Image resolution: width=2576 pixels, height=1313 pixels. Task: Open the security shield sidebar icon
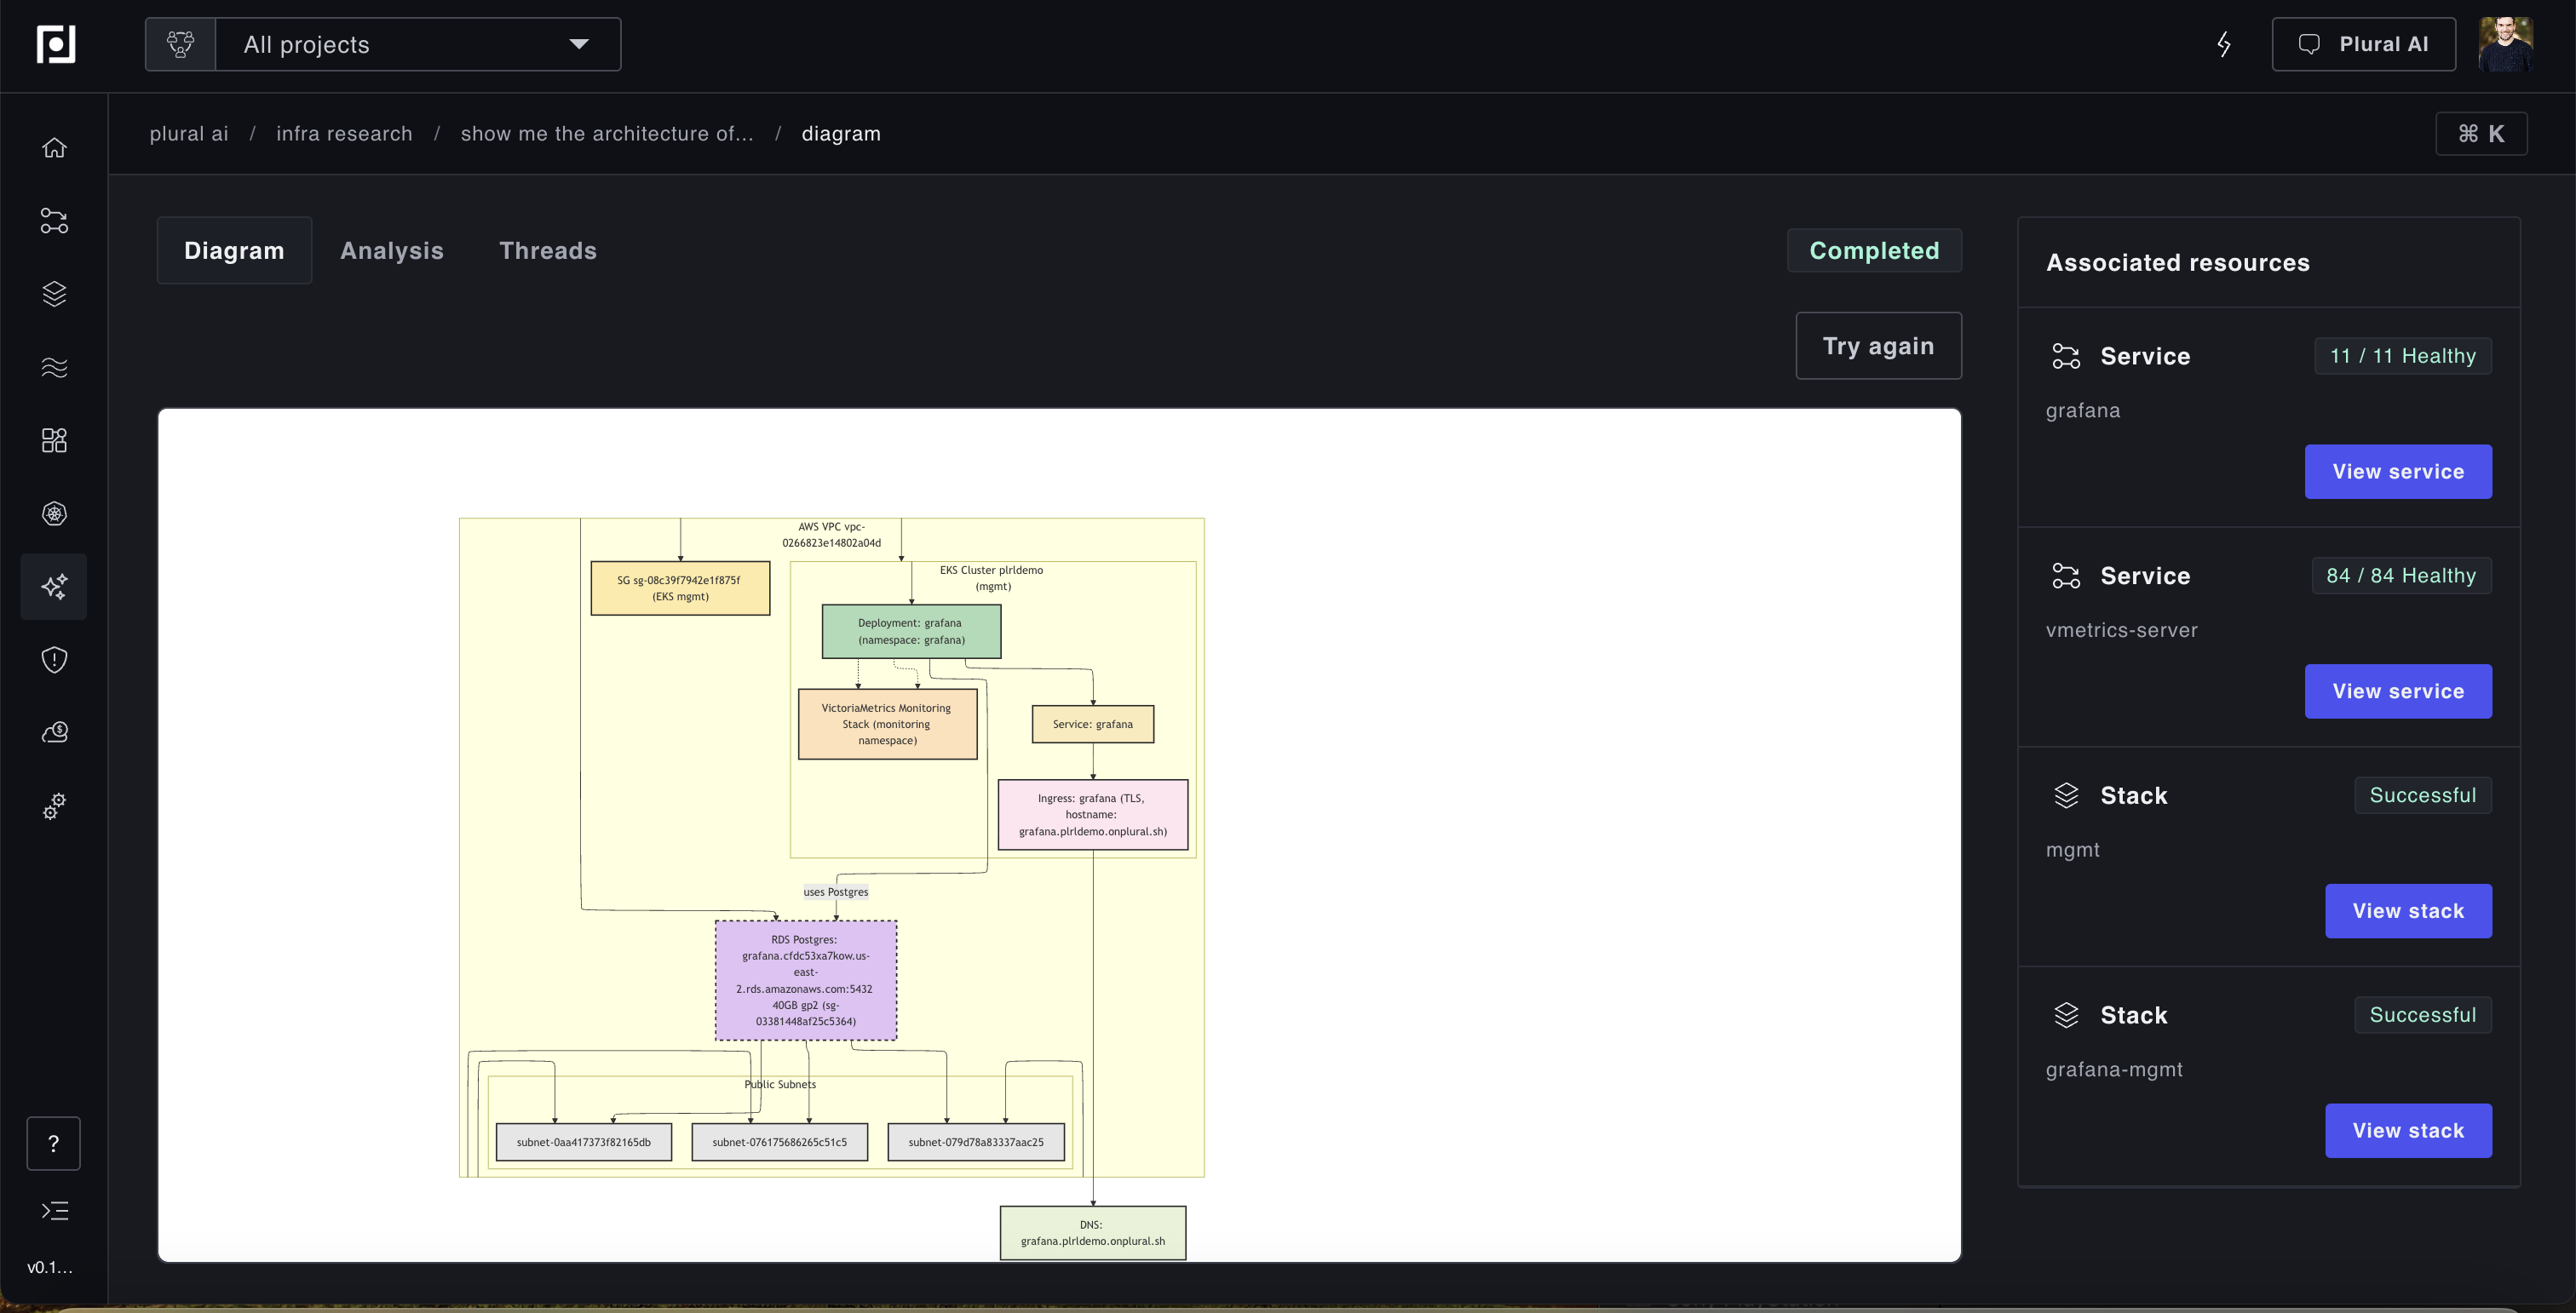pyautogui.click(x=54, y=660)
